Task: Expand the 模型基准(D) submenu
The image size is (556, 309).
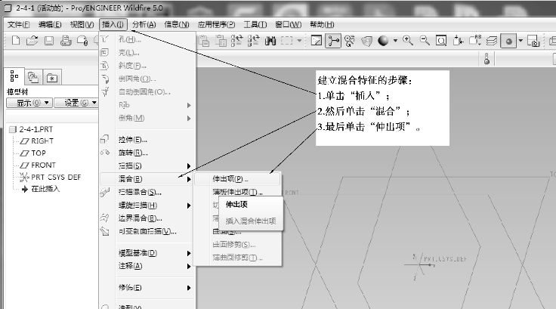Action: coord(147,253)
